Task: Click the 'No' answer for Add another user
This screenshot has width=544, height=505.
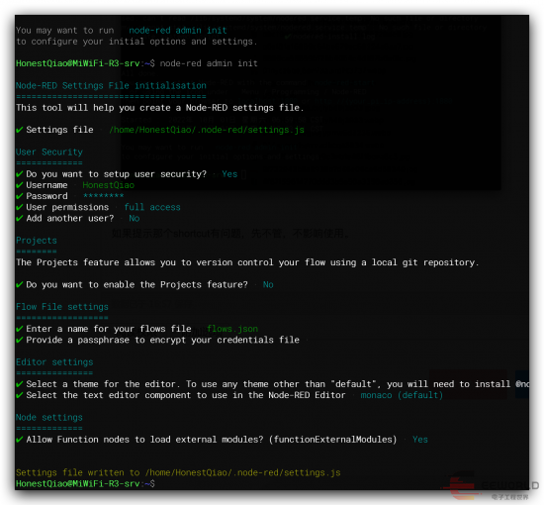Action: tap(135, 219)
